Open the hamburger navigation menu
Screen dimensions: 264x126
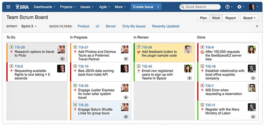pyautogui.click(x=8, y=7)
